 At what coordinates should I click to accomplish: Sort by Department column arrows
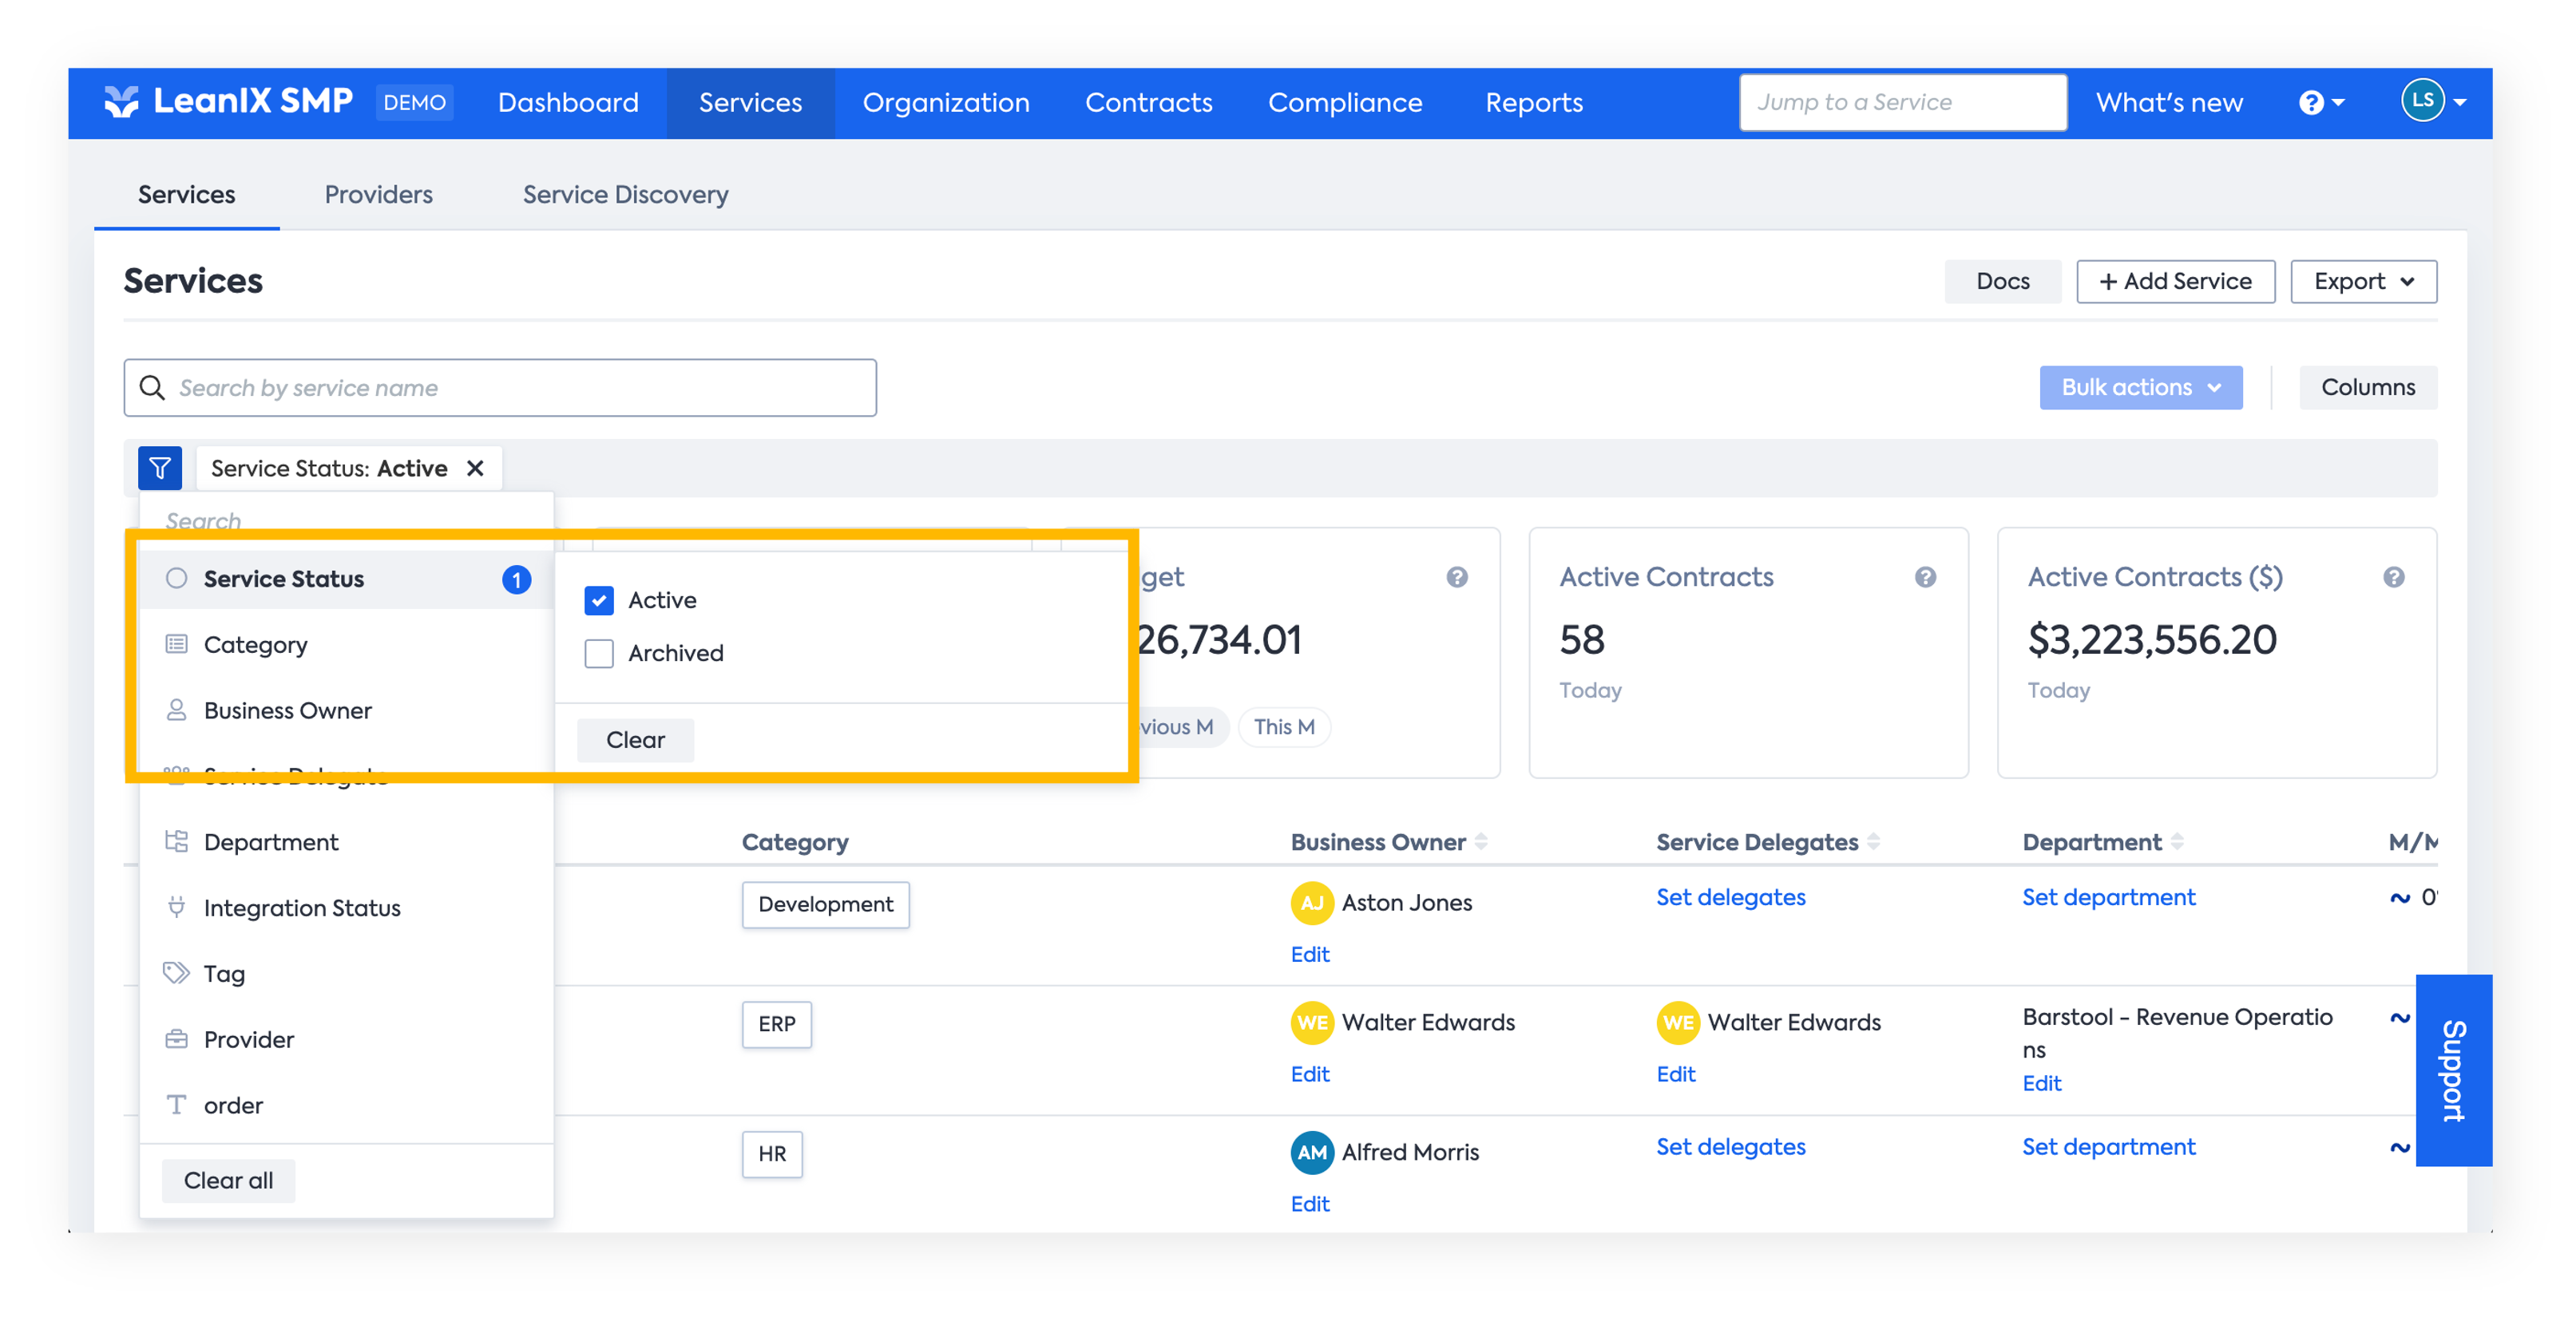(2177, 841)
